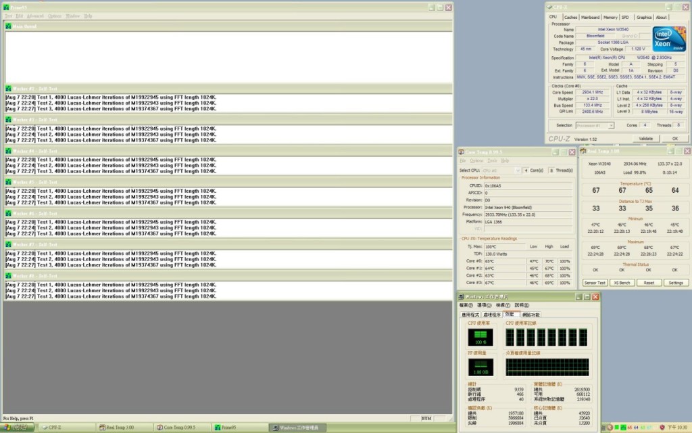692x433 pixels.
Task: Switch to the 處理程序 tab in Task Manager
Action: (492, 315)
